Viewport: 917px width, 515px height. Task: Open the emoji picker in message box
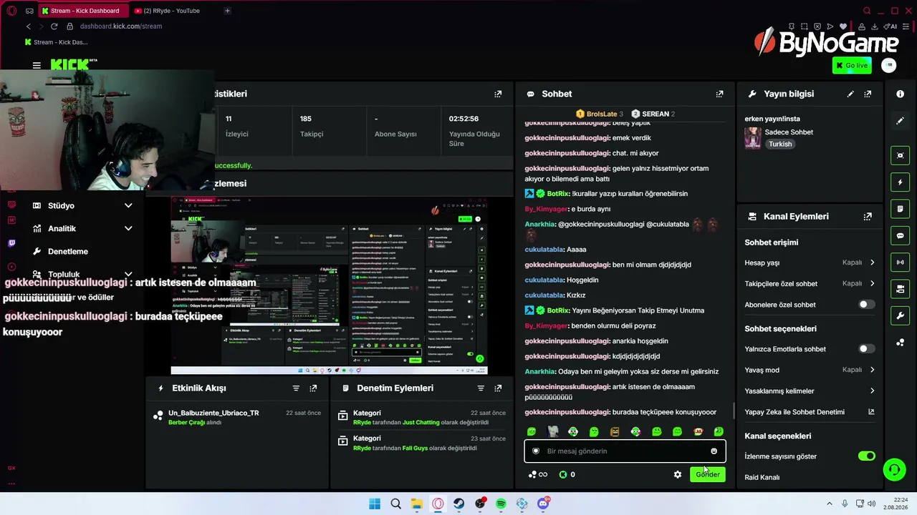pos(714,451)
